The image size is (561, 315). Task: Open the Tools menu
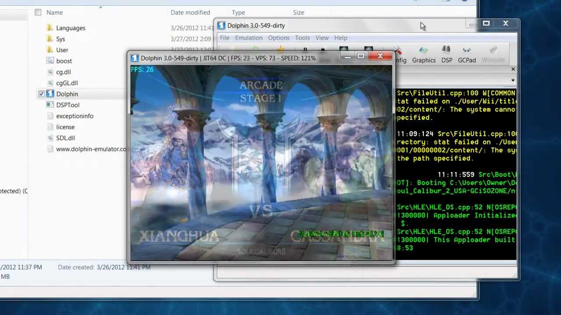(x=302, y=38)
